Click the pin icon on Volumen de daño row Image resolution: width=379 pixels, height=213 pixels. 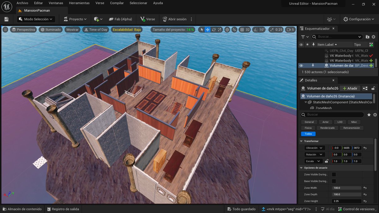[x=313, y=66]
